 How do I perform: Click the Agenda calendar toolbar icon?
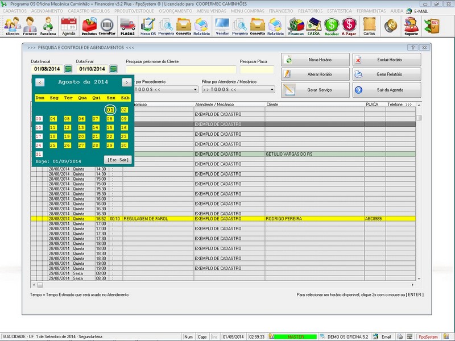[68, 26]
